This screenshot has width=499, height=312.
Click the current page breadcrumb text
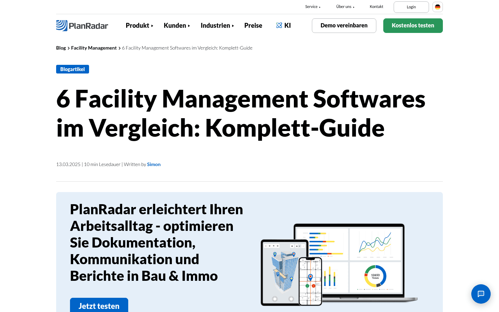point(187,48)
